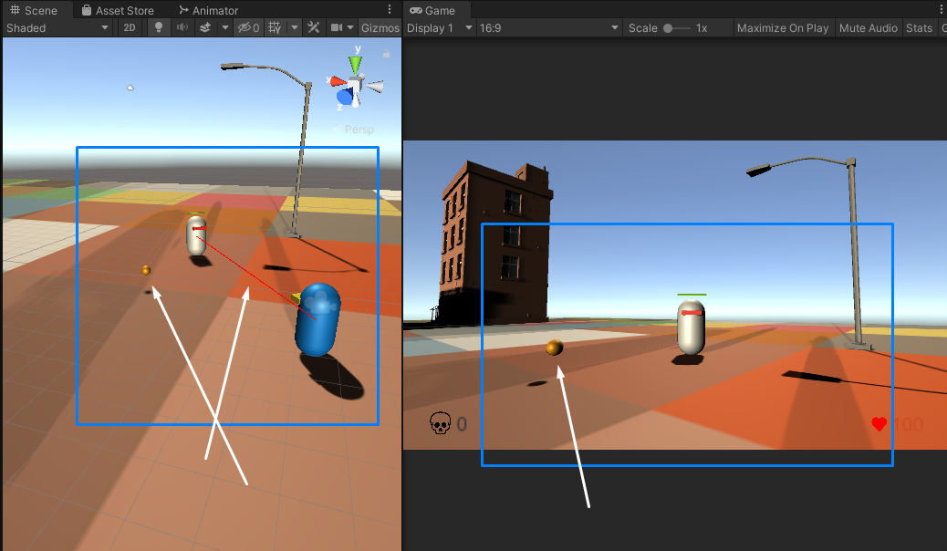Expand scene camera dropdown arrow

(x=350, y=27)
